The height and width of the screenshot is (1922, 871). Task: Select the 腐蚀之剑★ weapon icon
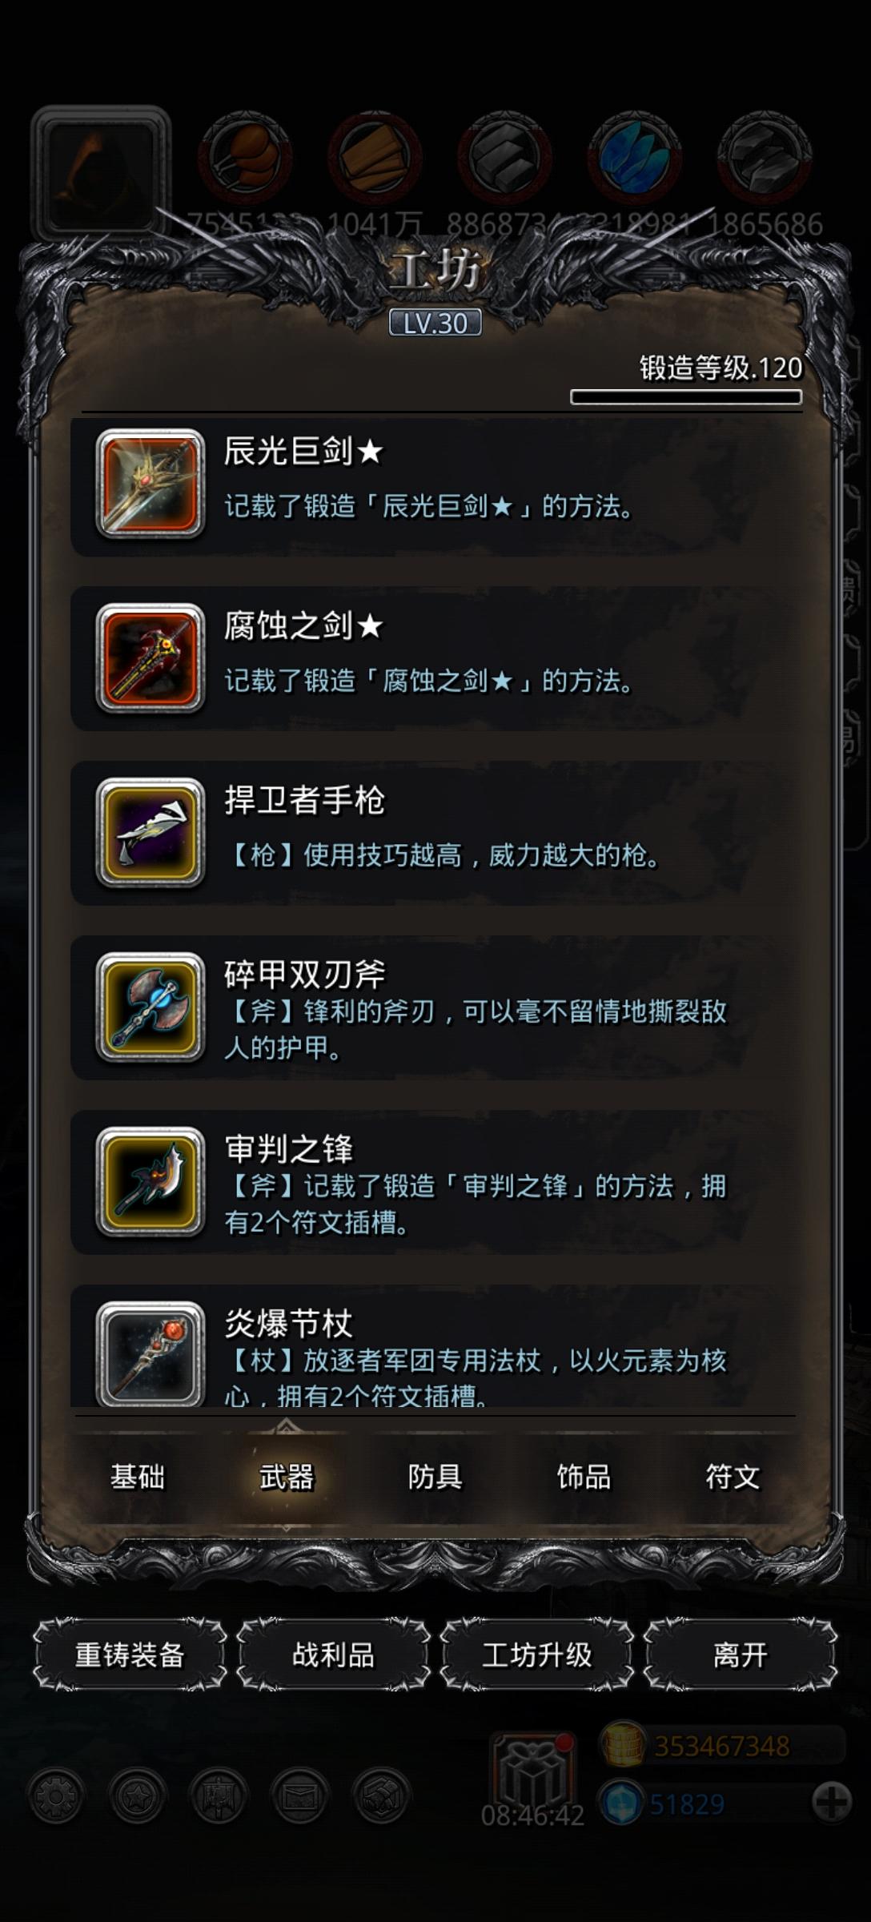pyautogui.click(x=151, y=658)
